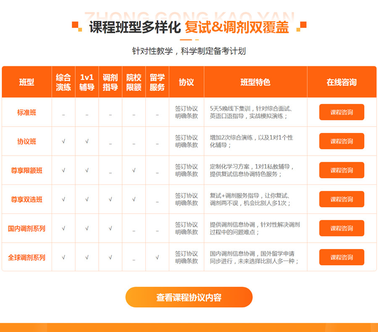Select 课程咨询 in the 尊享双选班 row
This screenshot has height=332, width=378.
click(x=341, y=199)
